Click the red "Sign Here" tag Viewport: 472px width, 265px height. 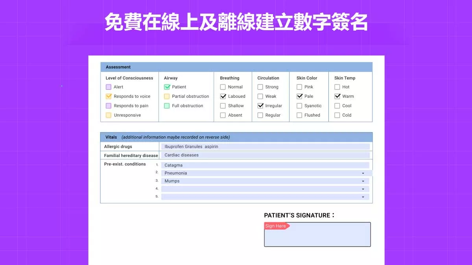tap(275, 226)
